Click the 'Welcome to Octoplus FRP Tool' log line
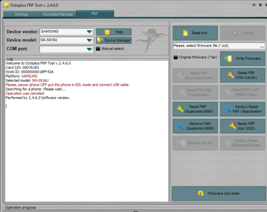The height and width of the screenshot is (212, 267). 38,63
